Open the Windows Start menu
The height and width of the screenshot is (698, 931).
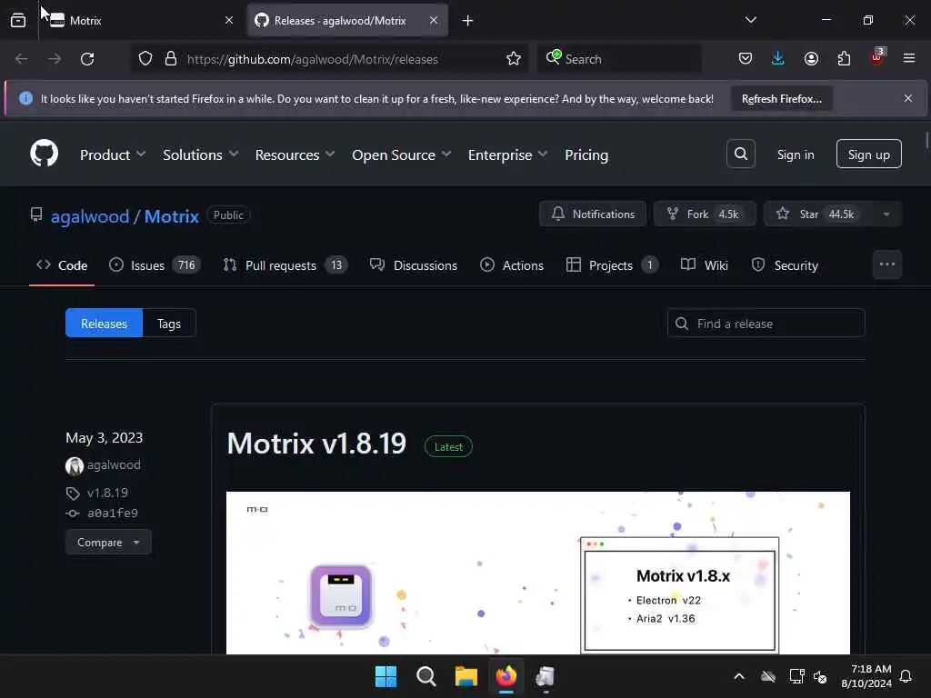tap(385, 676)
